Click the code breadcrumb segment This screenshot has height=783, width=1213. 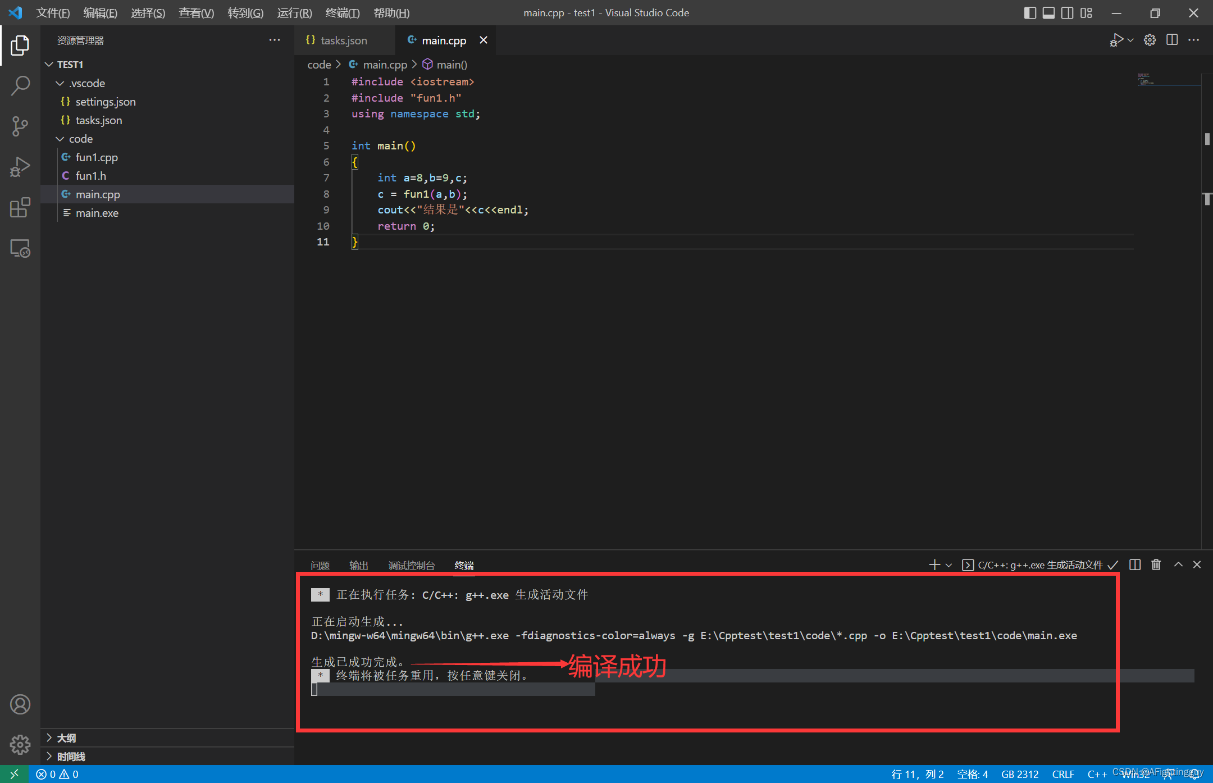click(x=319, y=65)
